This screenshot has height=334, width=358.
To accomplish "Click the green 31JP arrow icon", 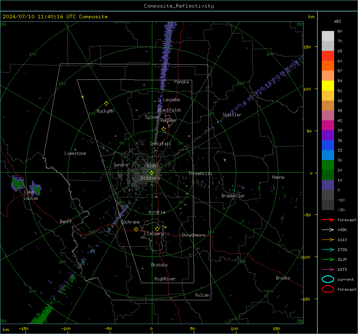I will click(x=328, y=259).
